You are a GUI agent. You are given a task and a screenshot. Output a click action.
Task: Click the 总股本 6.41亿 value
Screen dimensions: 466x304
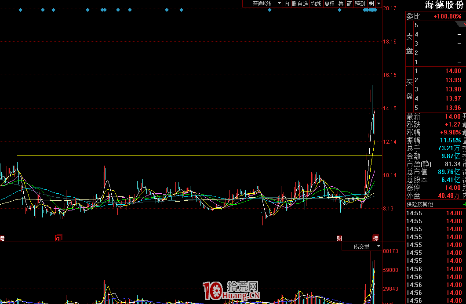coord(451,180)
